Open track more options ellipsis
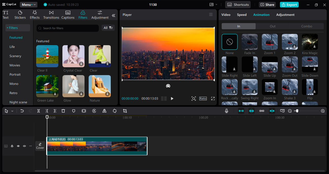This screenshot has height=174, width=329. pos(31,146)
